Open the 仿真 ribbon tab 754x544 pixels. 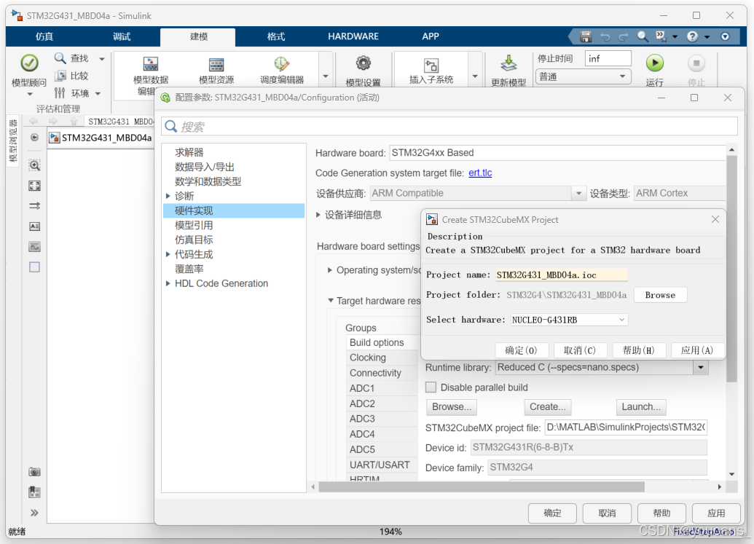click(x=44, y=36)
